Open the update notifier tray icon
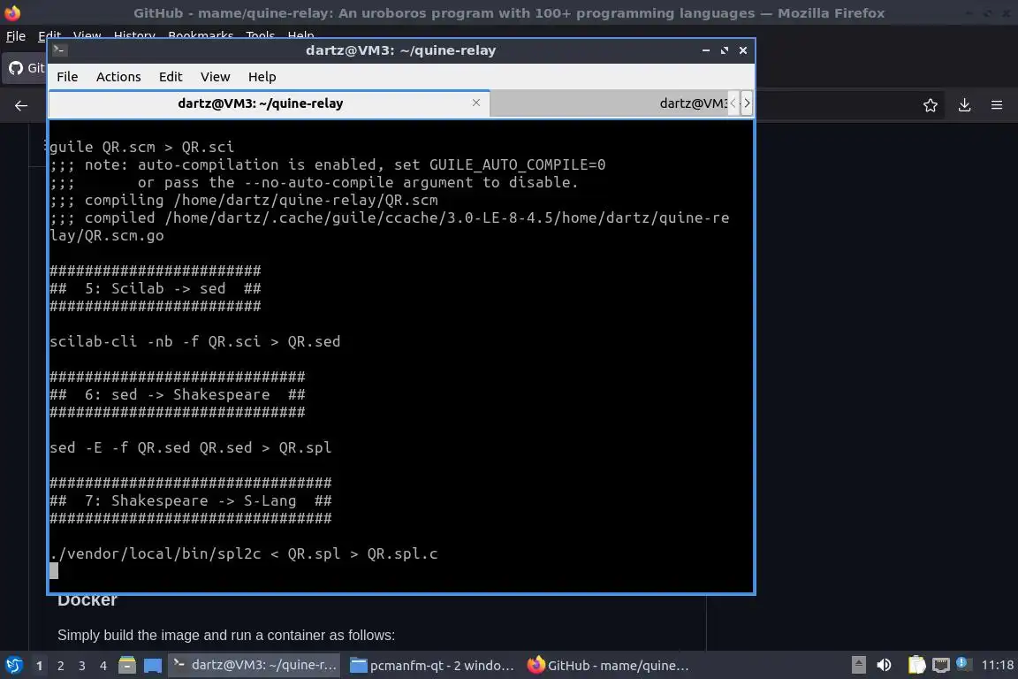1018x679 pixels. (963, 664)
